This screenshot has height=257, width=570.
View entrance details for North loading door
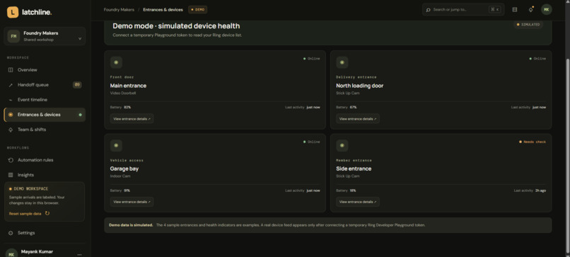pyautogui.click(x=358, y=119)
